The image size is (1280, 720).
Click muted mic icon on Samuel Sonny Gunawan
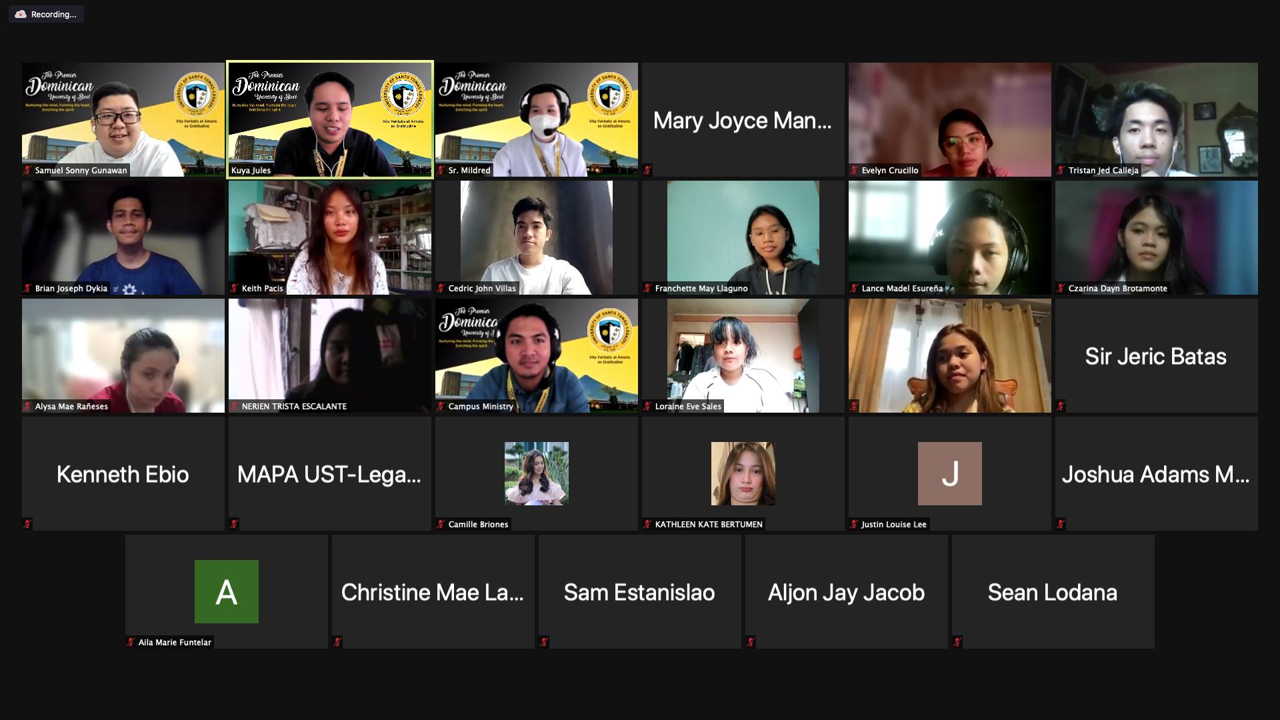point(27,171)
